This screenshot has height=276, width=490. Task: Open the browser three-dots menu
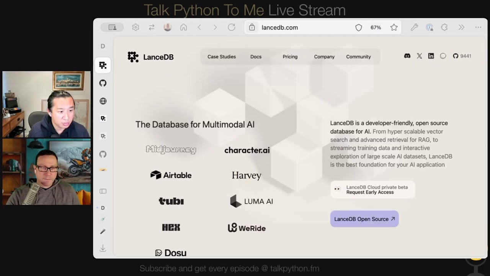point(478,27)
